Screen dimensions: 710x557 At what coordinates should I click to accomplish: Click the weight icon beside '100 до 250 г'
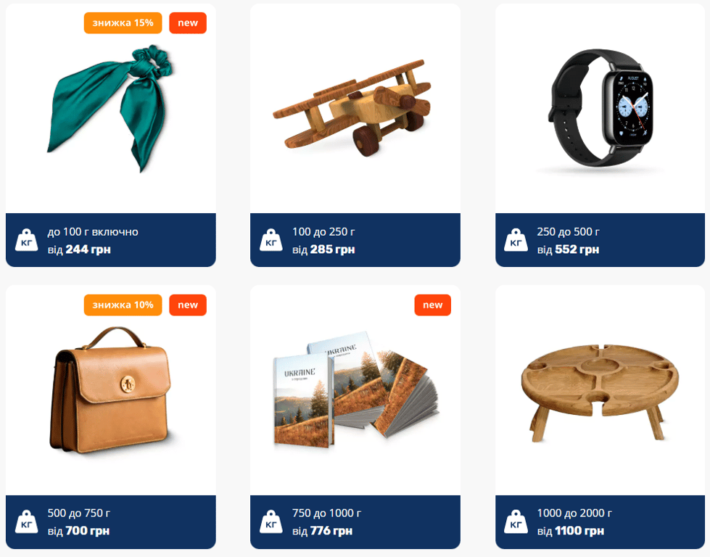271,239
